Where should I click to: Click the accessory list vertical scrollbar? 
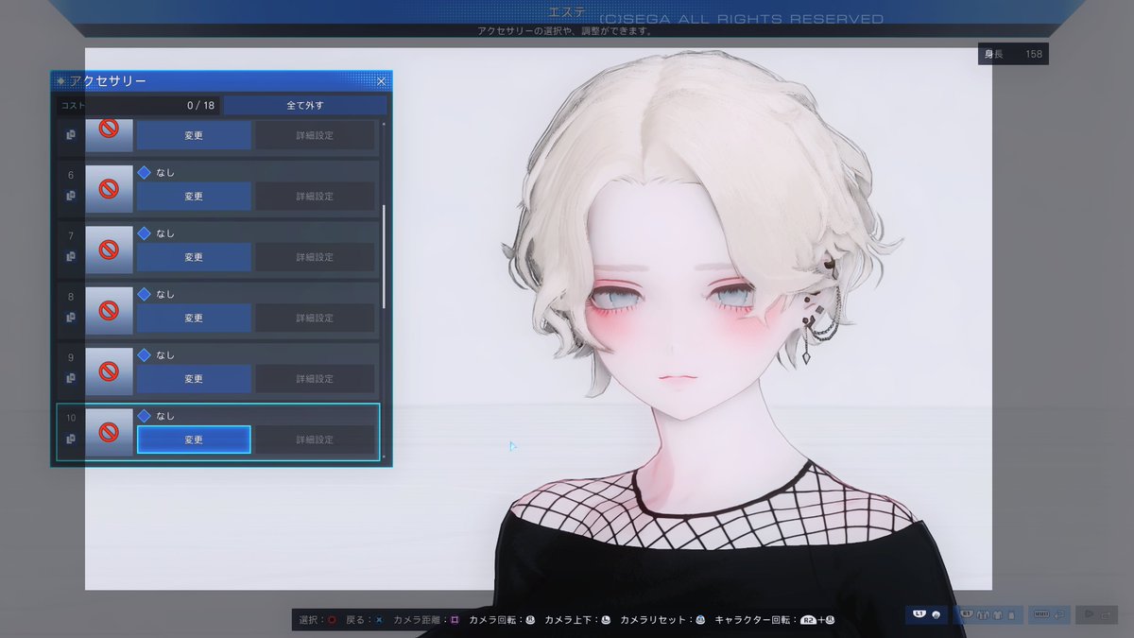[x=384, y=255]
